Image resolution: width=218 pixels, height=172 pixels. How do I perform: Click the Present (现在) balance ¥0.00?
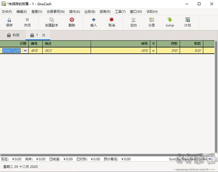coord(17,159)
